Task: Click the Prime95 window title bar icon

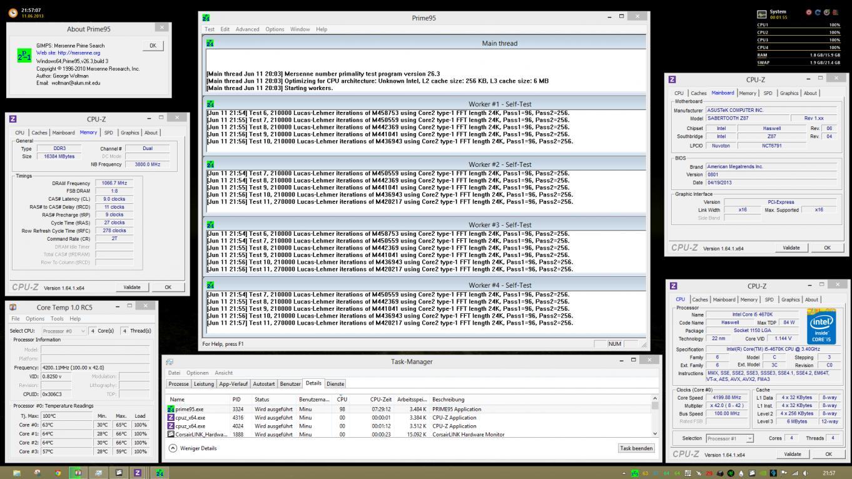Action: tap(206, 18)
